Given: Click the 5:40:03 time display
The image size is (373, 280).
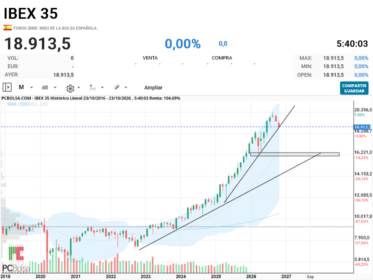Looking at the screenshot, I should click(x=352, y=44).
